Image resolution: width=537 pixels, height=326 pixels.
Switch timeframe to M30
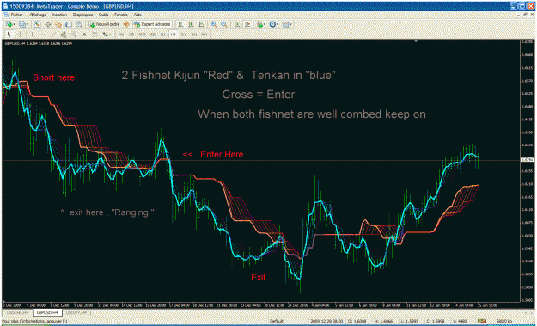click(x=152, y=34)
